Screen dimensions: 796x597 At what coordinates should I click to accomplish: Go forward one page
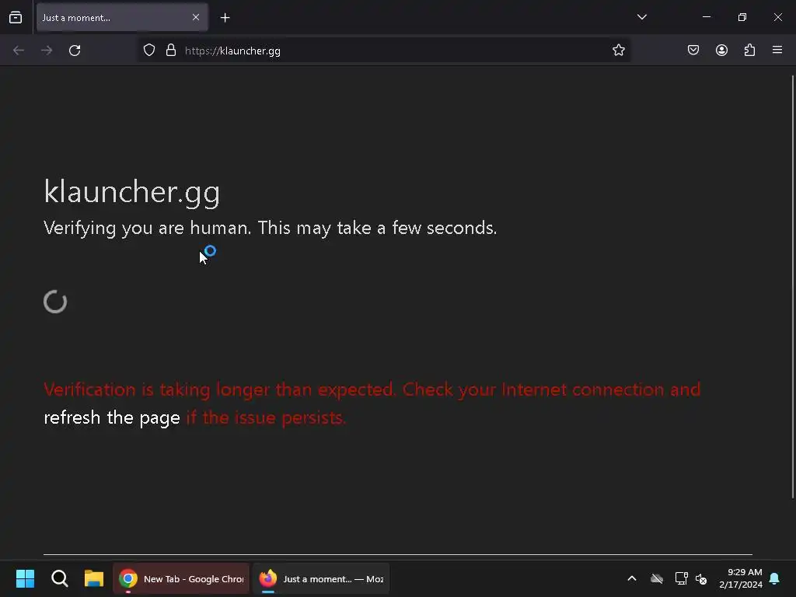pos(47,51)
